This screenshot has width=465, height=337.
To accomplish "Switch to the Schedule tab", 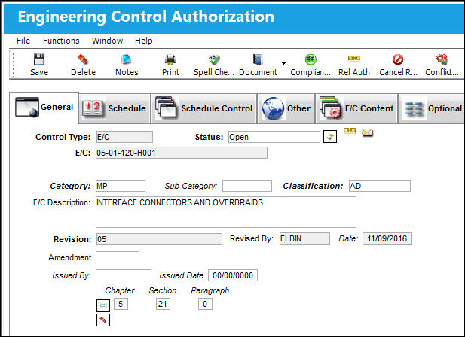I will [115, 108].
